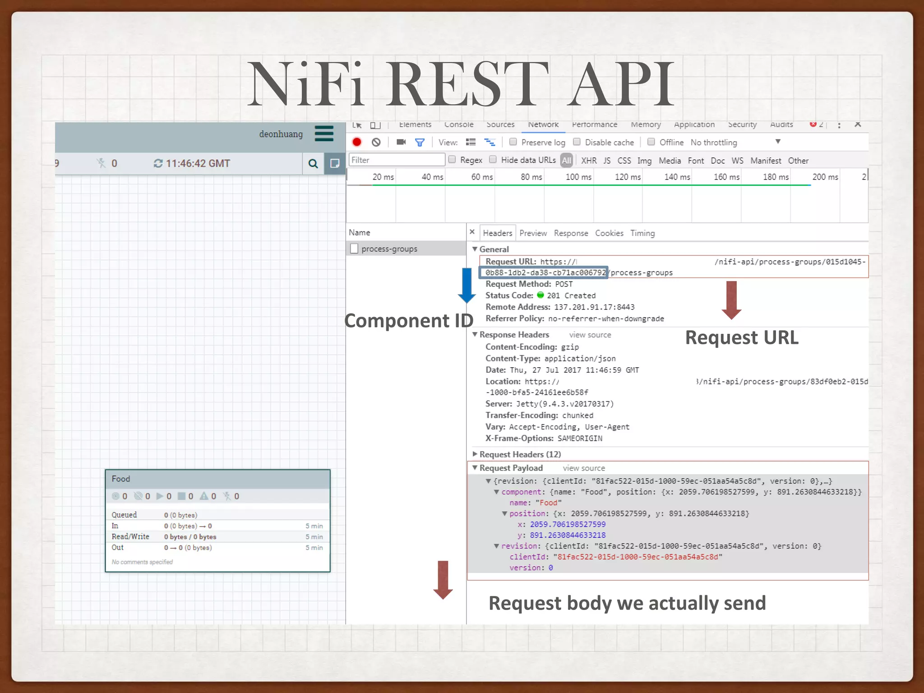Click the 40 ms timeline marker
Screen dimensions: 924x693
432,177
